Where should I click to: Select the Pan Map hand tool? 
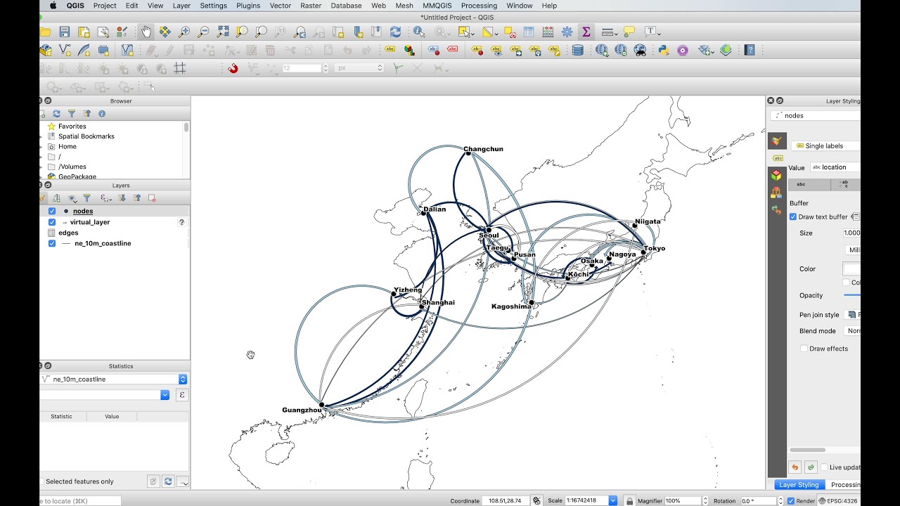coord(146,32)
